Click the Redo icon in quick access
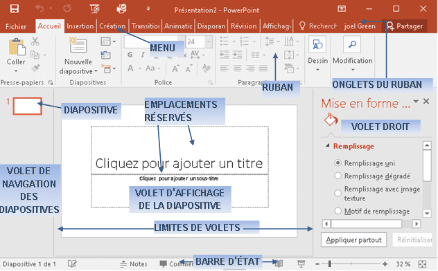Screen dimensions: 438x271 click(67, 8)
